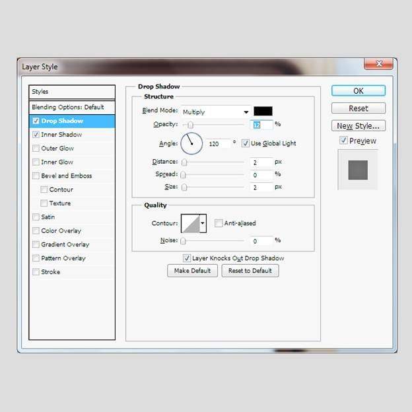
Task: Disable Use Global Light option
Action: point(246,143)
